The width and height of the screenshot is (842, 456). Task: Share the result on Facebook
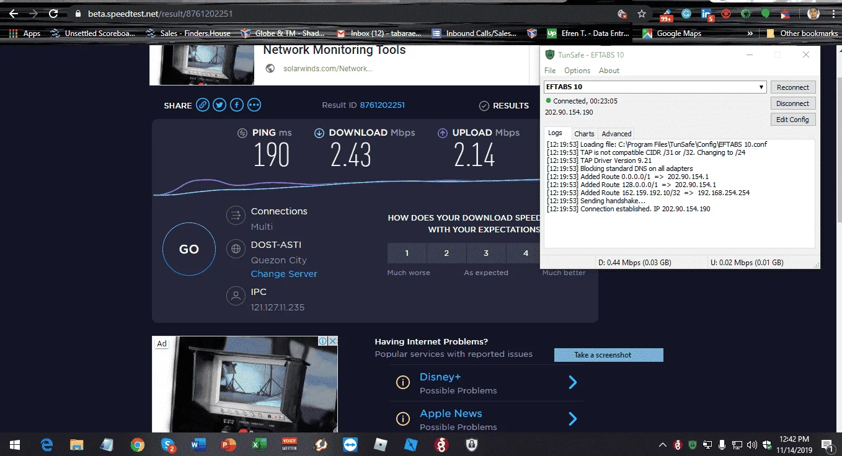click(237, 105)
